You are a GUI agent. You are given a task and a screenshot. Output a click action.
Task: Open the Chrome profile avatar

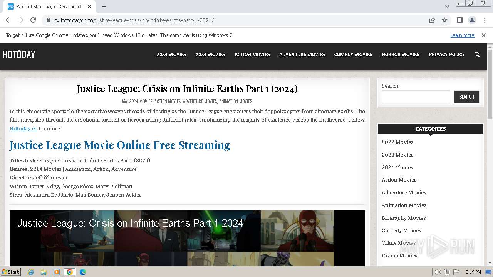472,20
